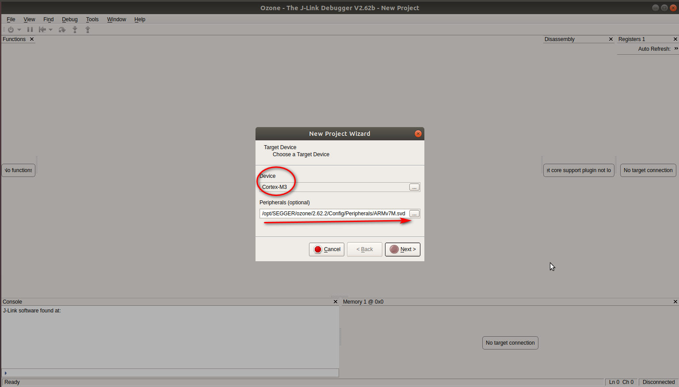
Task: Click the Ln 0 status bar entry
Action: [x=614, y=382]
